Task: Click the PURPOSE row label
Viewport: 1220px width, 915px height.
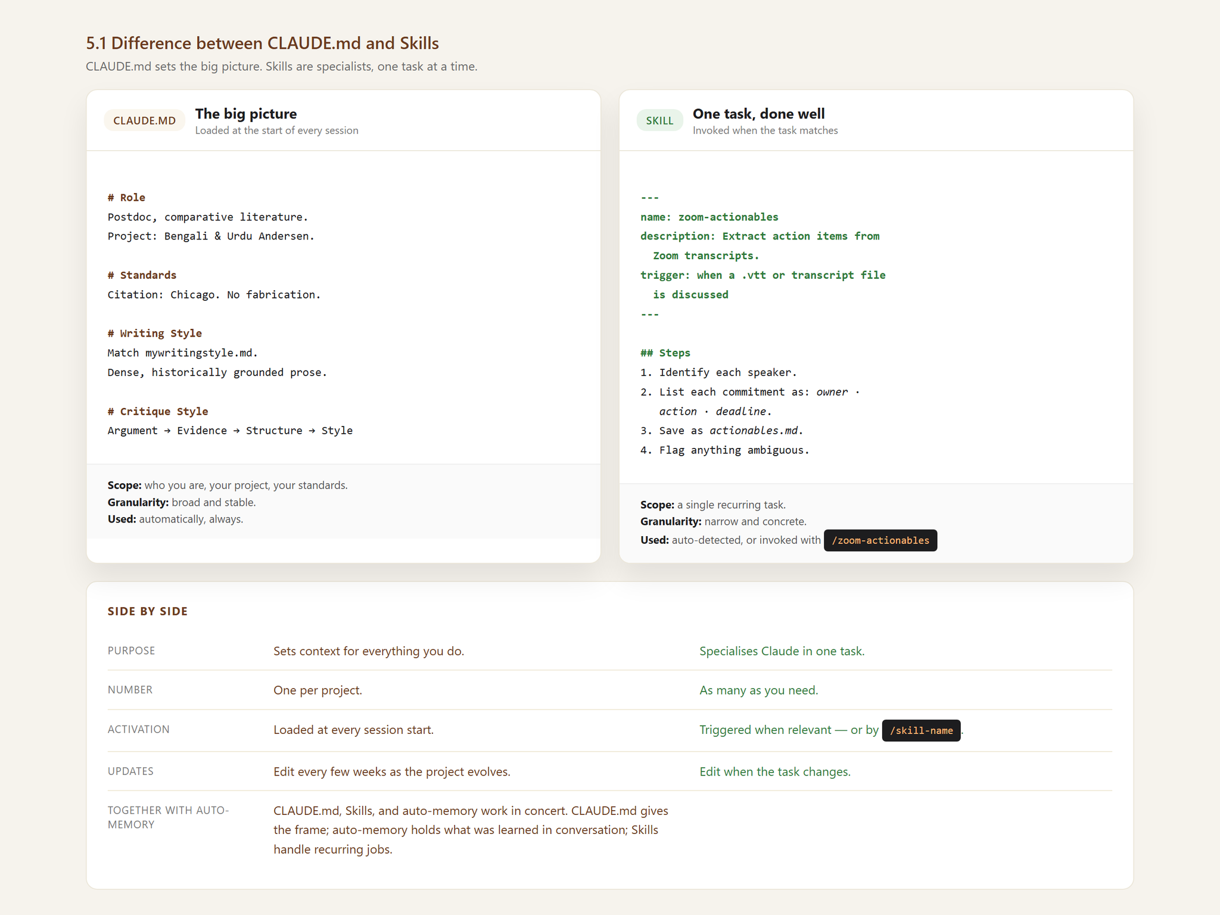Action: tap(131, 651)
